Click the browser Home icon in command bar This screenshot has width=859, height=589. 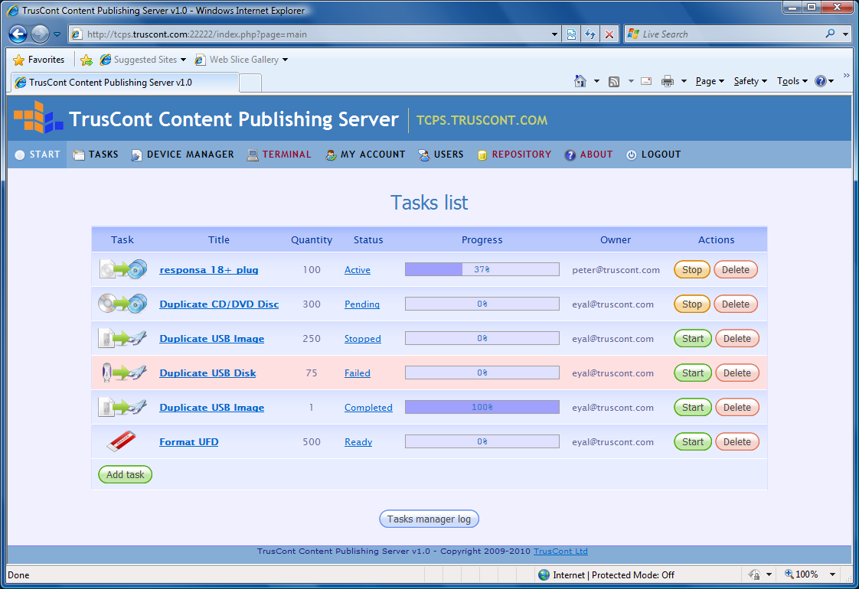[x=580, y=81]
